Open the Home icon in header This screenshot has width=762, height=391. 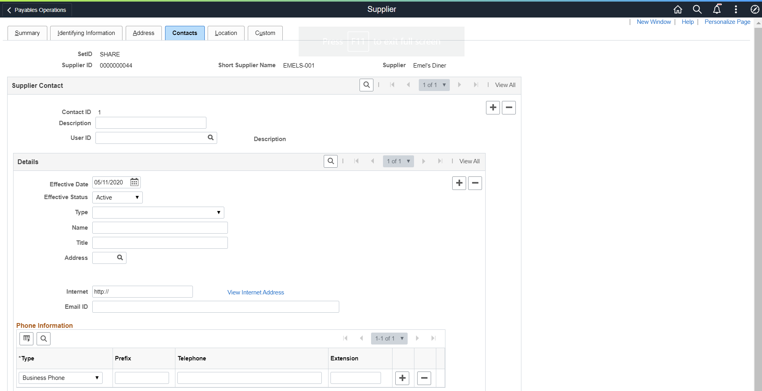678,10
